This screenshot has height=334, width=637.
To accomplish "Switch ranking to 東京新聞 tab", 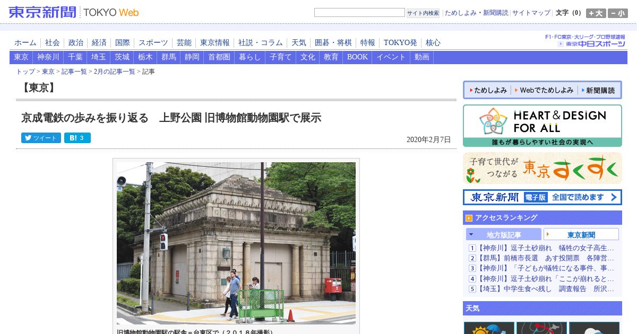I will pyautogui.click(x=581, y=234).
